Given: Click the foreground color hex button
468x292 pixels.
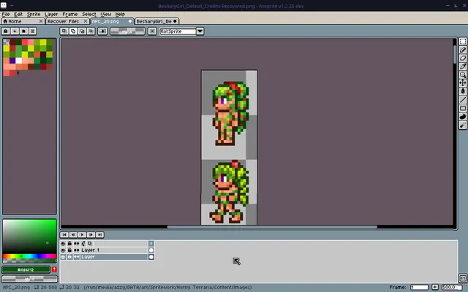Looking at the screenshot, I should click(26, 269).
